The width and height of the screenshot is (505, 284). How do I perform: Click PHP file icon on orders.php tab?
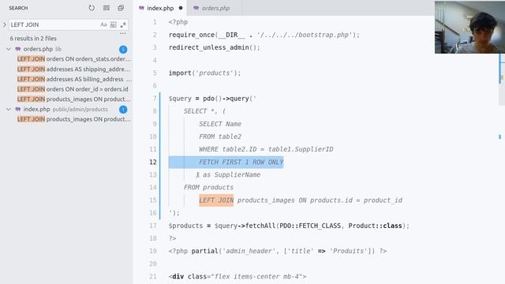196,8
